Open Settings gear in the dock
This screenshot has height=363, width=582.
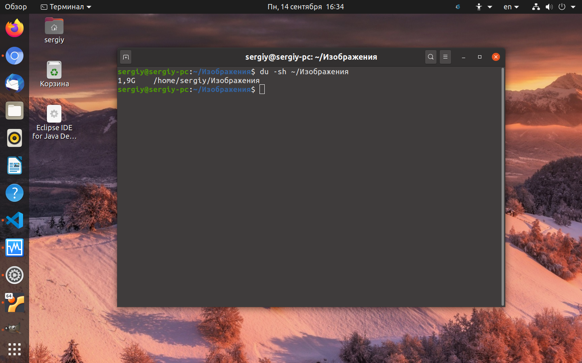[x=15, y=275]
